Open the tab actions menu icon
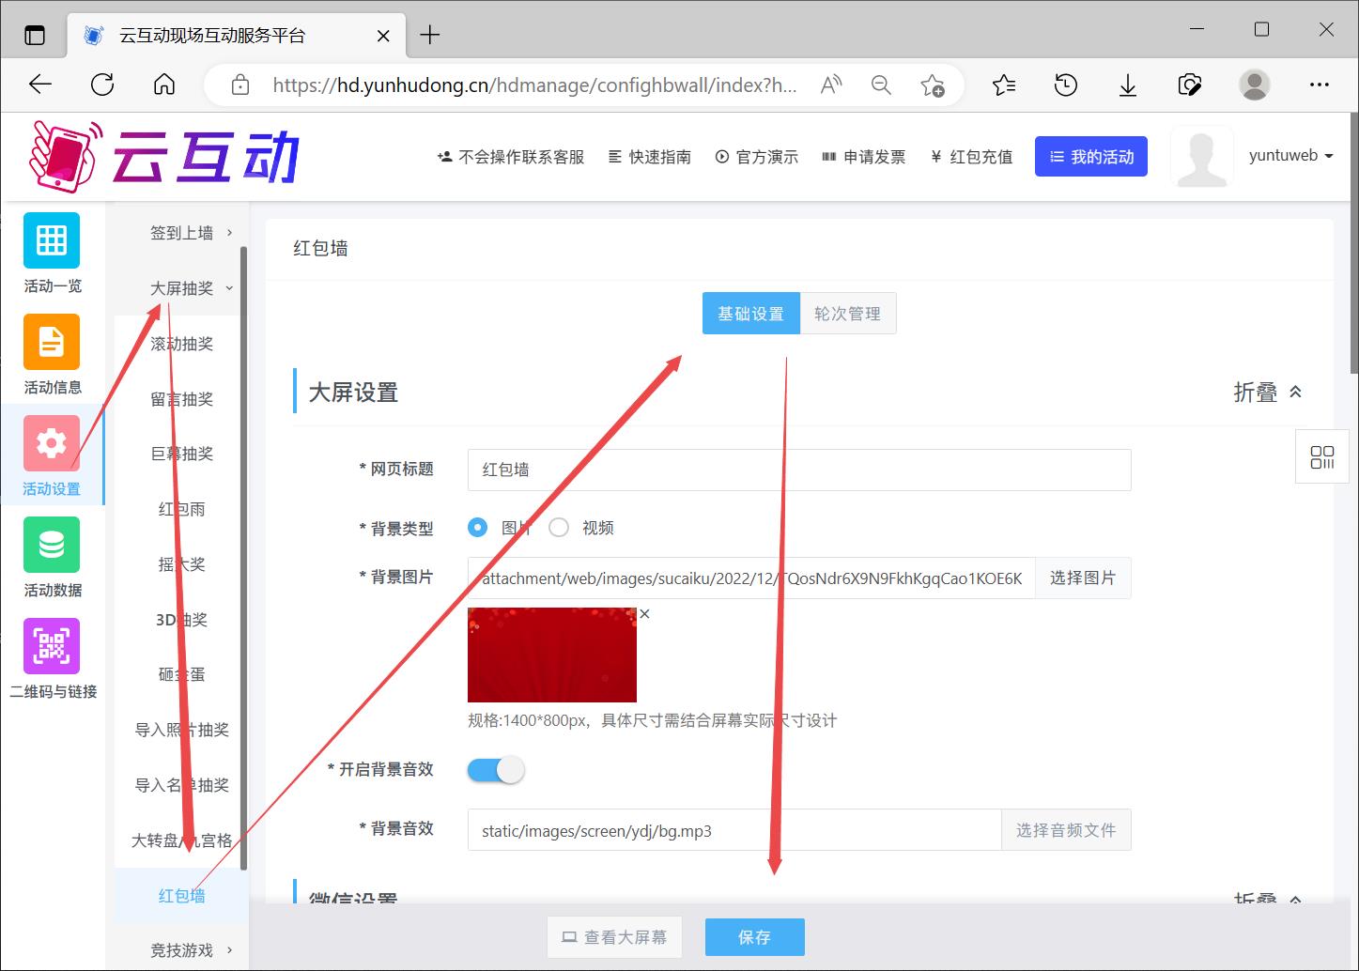 (x=35, y=36)
